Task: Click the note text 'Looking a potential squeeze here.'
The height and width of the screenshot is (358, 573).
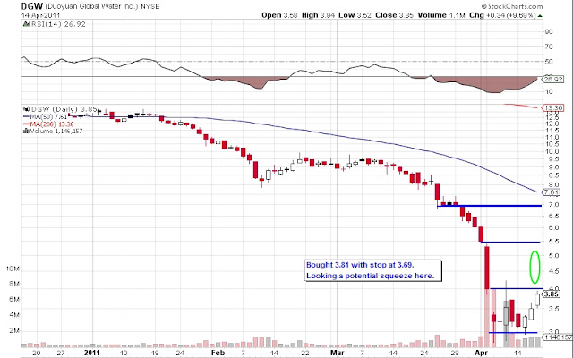Action: (370, 276)
